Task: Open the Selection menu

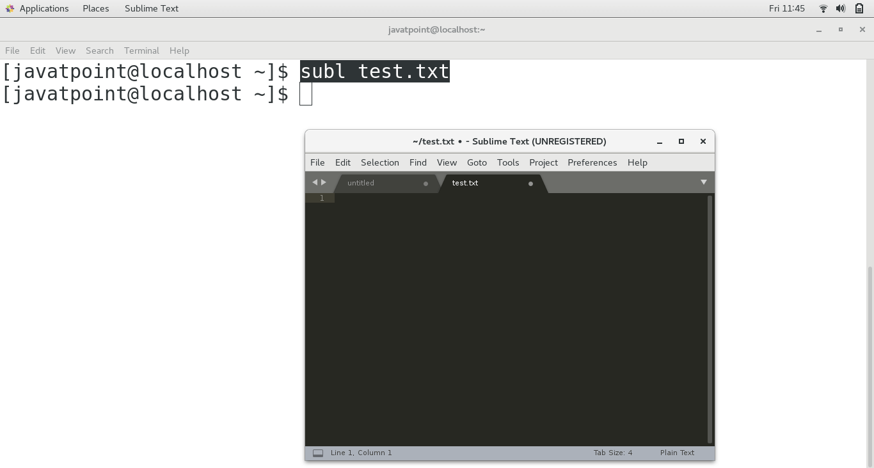Action: tap(380, 162)
